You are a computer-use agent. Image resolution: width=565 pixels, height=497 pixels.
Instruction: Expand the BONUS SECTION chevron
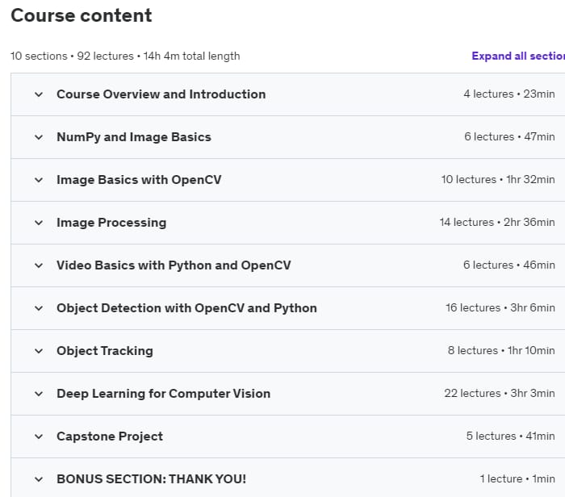(x=39, y=479)
